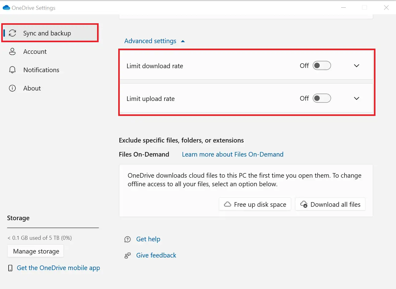The width and height of the screenshot is (396, 289).
Task: Click the OneDrive cloud logo in the title bar
Action: tap(6, 7)
